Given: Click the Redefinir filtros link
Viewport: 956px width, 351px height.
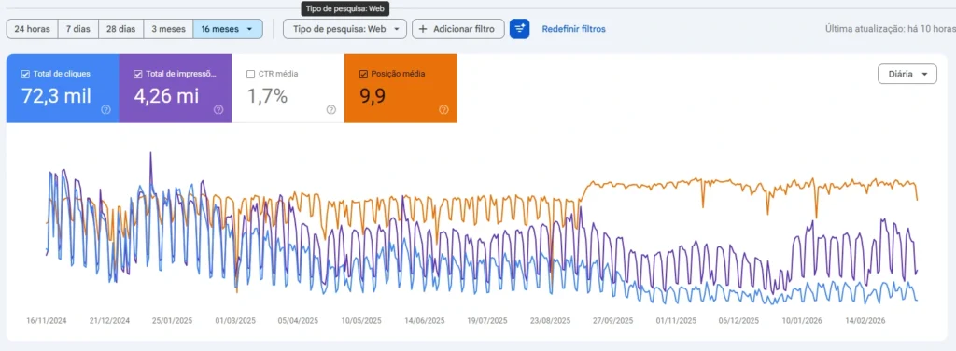Looking at the screenshot, I should pyautogui.click(x=574, y=29).
